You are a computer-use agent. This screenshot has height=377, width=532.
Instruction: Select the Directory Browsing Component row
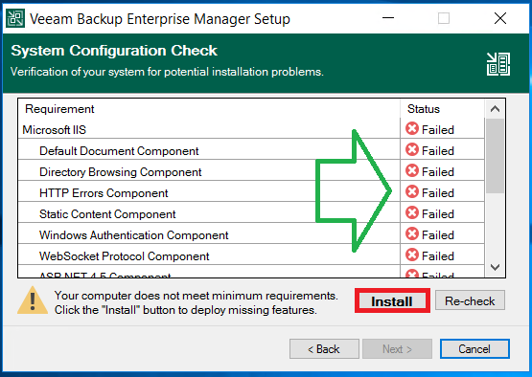(251, 171)
